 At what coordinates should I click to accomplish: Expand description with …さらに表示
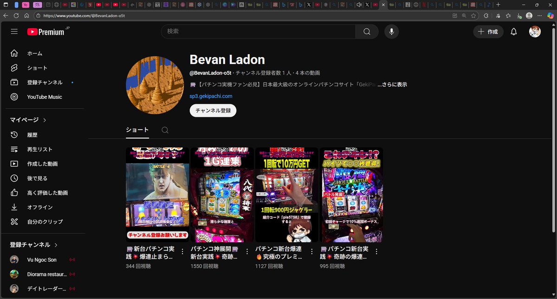(x=392, y=84)
